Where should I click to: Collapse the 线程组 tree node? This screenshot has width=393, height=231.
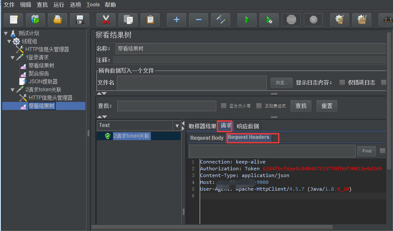(9, 41)
